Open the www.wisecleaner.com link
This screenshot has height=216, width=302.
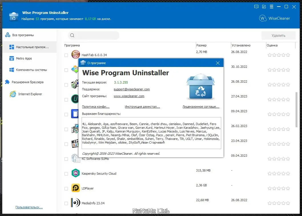[129, 96]
